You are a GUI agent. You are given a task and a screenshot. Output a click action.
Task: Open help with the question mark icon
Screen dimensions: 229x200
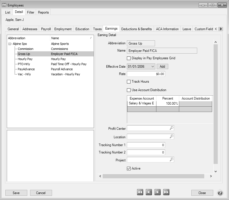tap(220, 193)
